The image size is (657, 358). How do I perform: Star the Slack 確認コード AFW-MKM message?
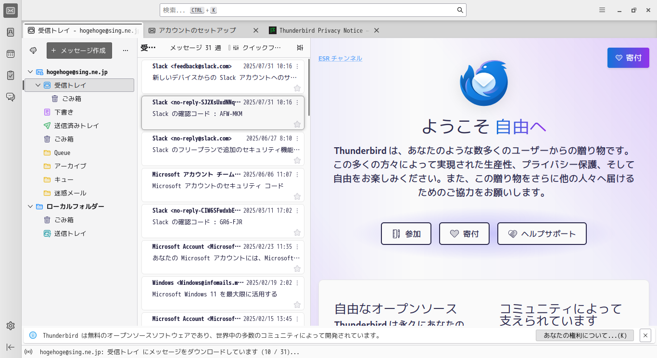tap(297, 124)
